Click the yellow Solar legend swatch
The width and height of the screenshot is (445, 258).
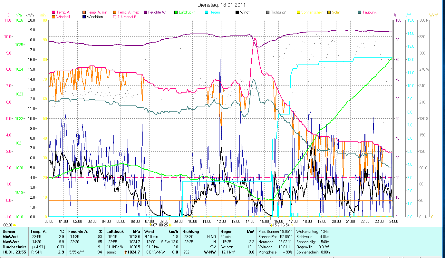point(329,12)
